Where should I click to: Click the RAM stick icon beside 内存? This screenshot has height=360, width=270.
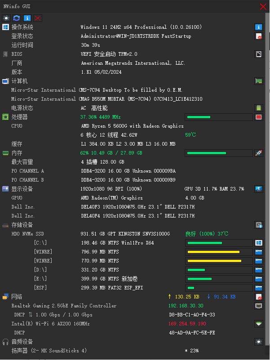pyautogui.click(x=5, y=153)
